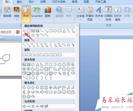This screenshot has height=111, width=133.
Task: Pick the crescent moon shape
Action: (68, 73)
